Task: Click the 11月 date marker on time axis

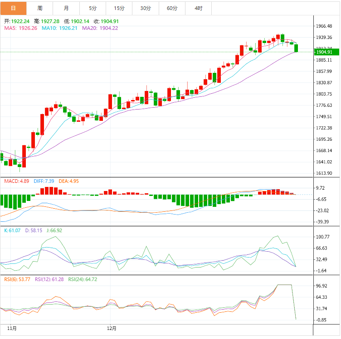Action: (12, 328)
